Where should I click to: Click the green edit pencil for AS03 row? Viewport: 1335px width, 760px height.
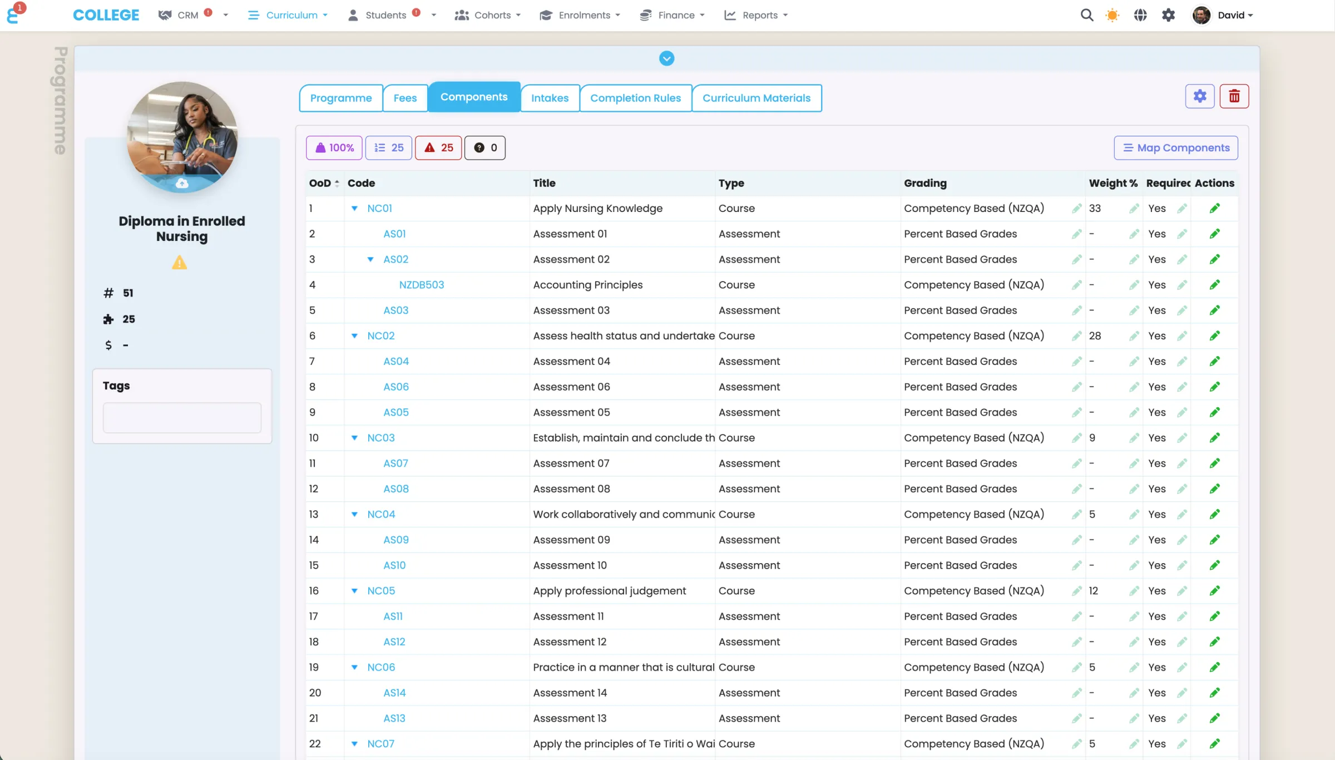click(x=1214, y=310)
